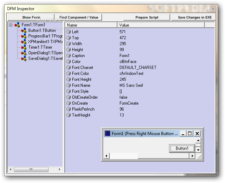225x183 pixels.
Task: Click the TextHeight property icon
Action: coord(68,115)
